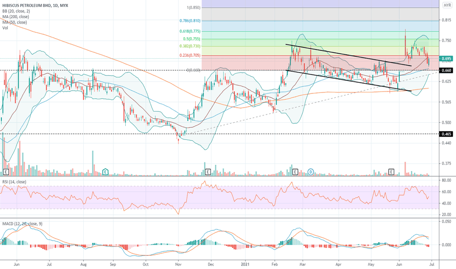Image resolution: width=456 pixels, height=269 pixels.
Task: Click 0.375 on the price scale
Action: 446,163
